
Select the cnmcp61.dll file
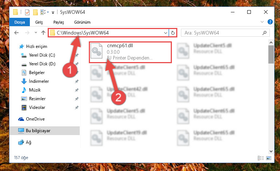130,52
